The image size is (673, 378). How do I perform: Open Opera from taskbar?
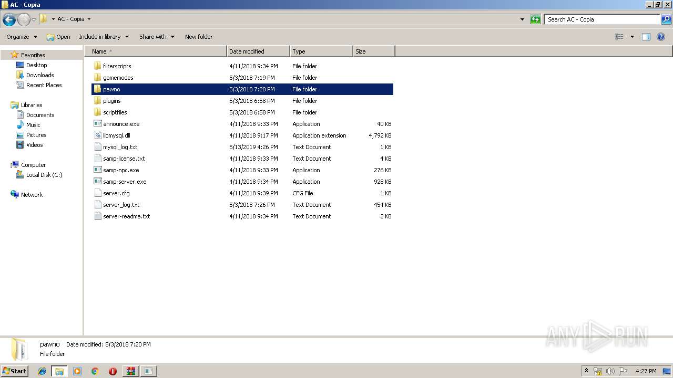(x=113, y=371)
